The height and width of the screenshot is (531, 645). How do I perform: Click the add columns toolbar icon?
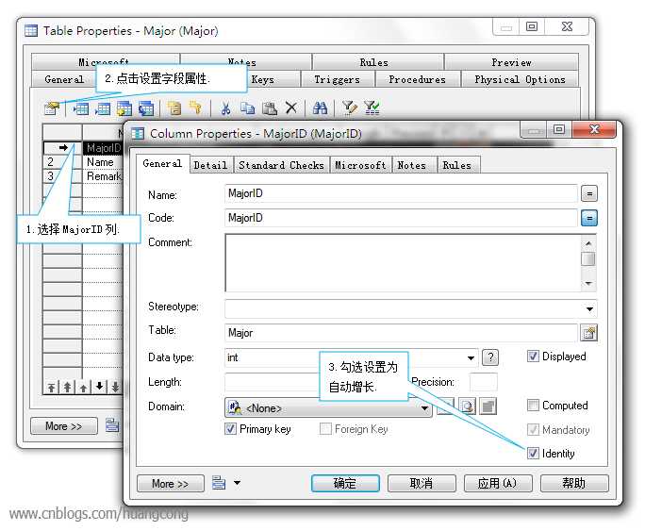[x=124, y=108]
